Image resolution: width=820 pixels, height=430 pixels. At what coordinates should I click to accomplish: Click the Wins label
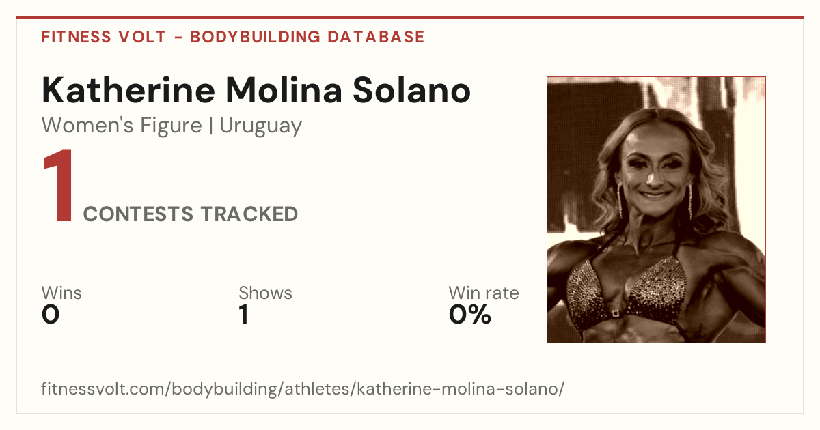coord(61,293)
